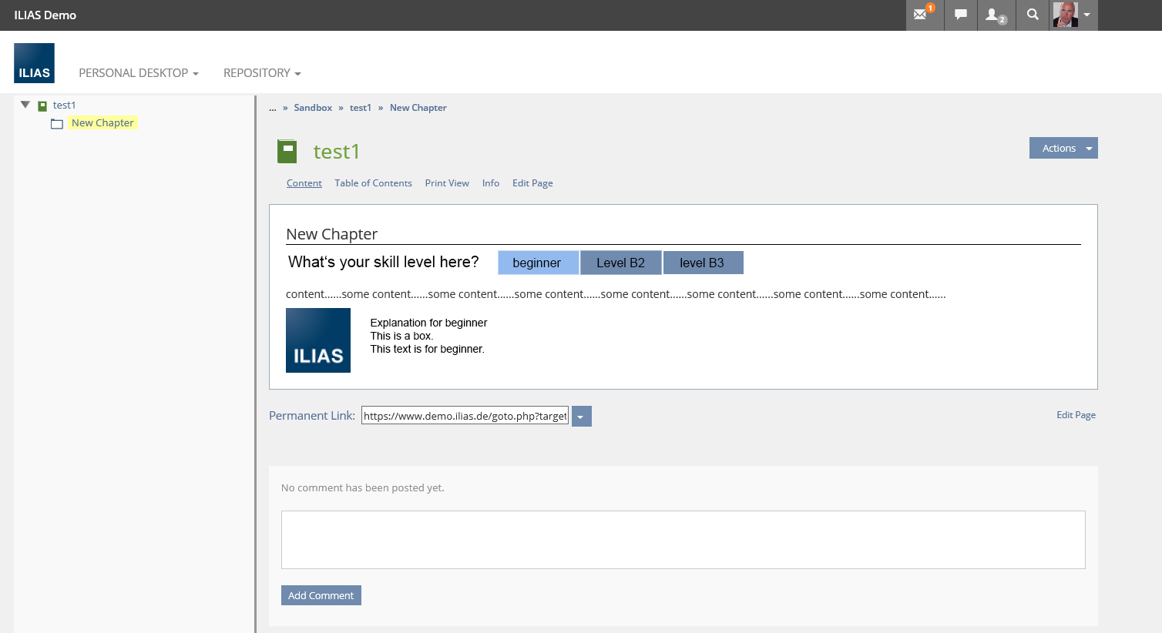Switch to Level B2 skill option
The width and height of the screenshot is (1162, 633).
[x=620, y=263]
